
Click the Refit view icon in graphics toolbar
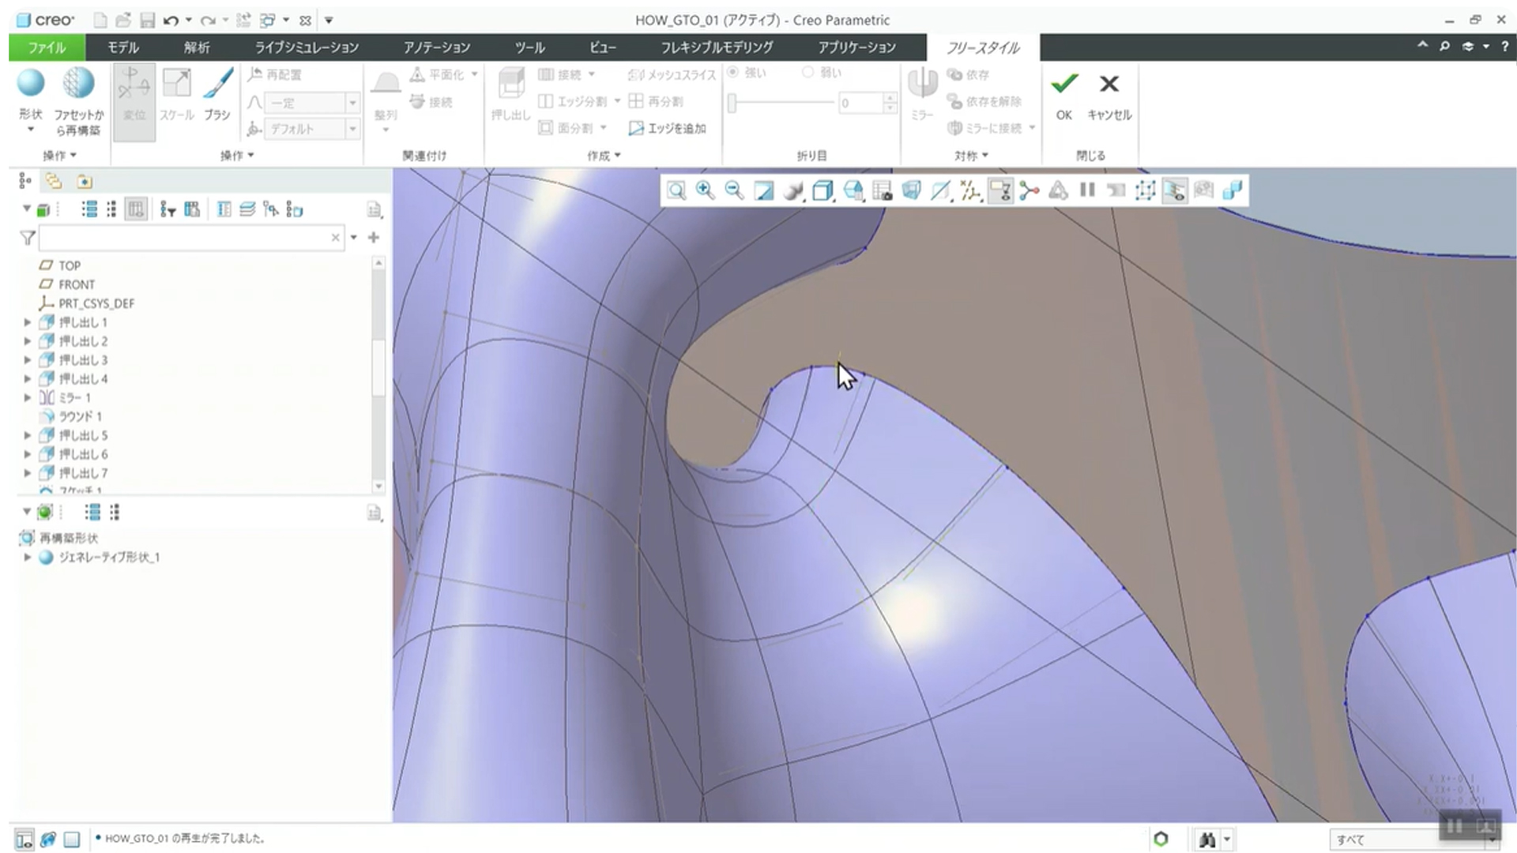(x=676, y=190)
